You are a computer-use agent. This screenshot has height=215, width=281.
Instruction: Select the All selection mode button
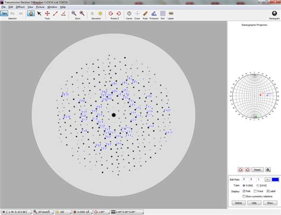click(x=21, y=14)
